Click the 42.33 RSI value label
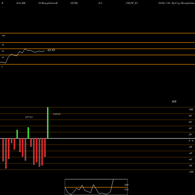Viewport: 195px width, 195px height. pyautogui.click(x=51, y=50)
